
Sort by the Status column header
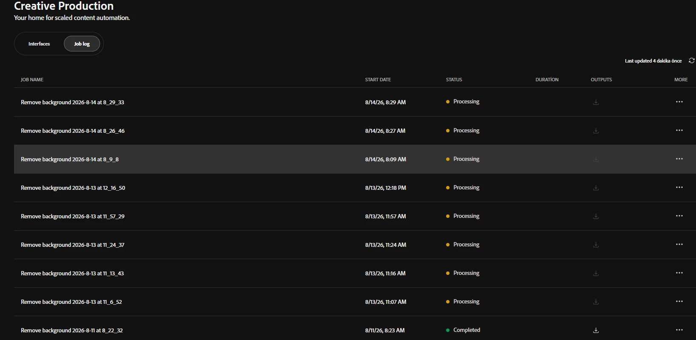click(454, 80)
